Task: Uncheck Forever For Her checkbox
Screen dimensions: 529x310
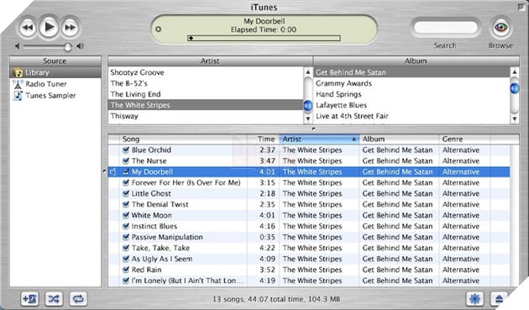Action: pyautogui.click(x=126, y=182)
